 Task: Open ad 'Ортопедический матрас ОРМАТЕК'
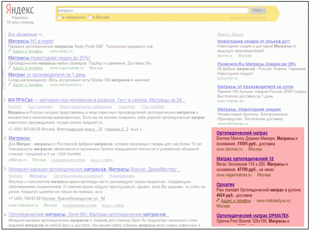pyautogui.click(x=253, y=216)
